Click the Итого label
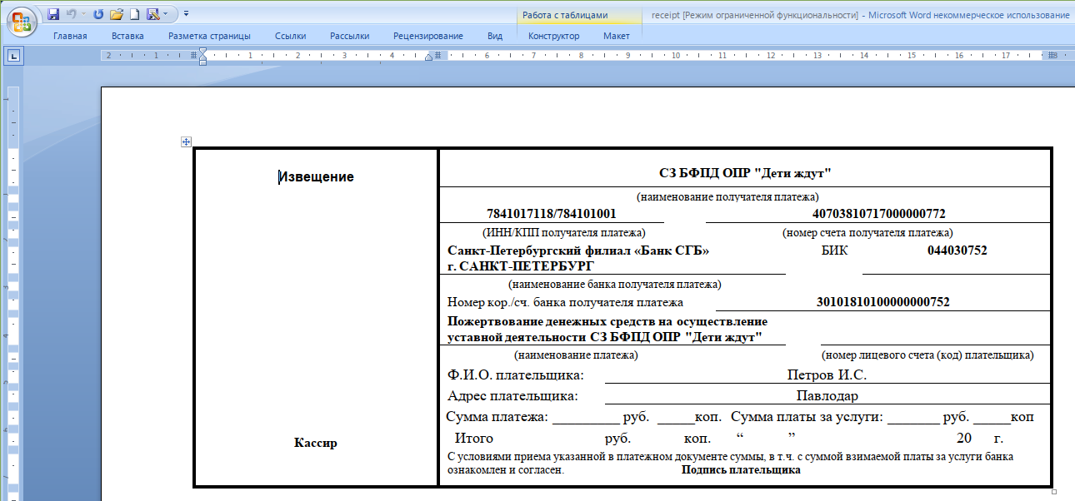1075x501 pixels. (473, 438)
